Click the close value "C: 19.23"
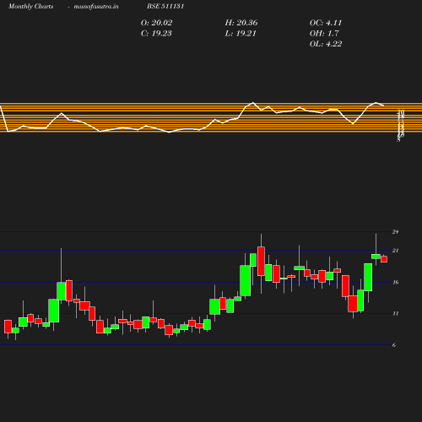The height and width of the screenshot is (422, 422). pos(156,33)
